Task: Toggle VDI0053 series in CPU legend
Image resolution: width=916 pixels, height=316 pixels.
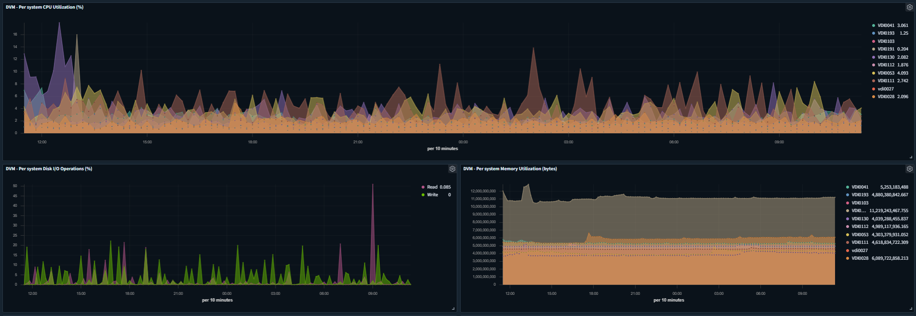Action: point(886,73)
